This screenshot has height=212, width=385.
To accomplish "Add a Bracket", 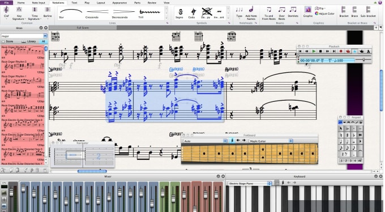I will point(344,12).
